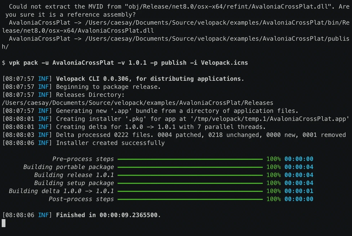The image size is (352, 236).
Task: Click 'Delta processed 0222 files' log line
Action: (201, 135)
